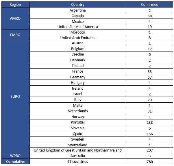Click the United Kingdom country cell
The width and height of the screenshot is (174, 166).
tap(77, 150)
